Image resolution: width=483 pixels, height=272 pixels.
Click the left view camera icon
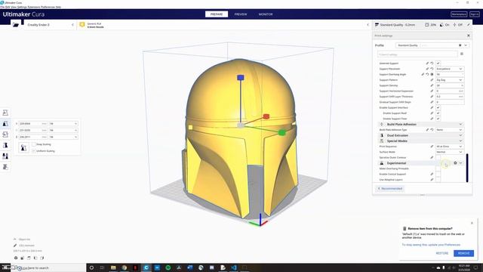click(x=35, y=258)
